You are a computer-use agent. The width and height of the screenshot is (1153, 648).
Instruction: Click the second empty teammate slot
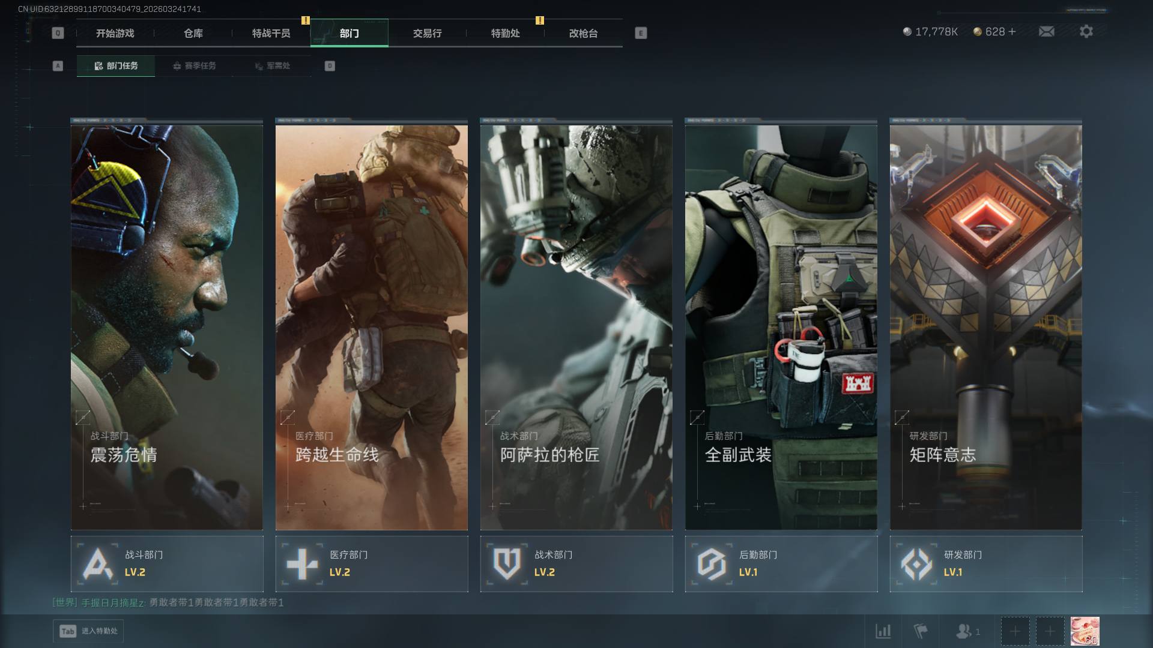pos(1050,631)
